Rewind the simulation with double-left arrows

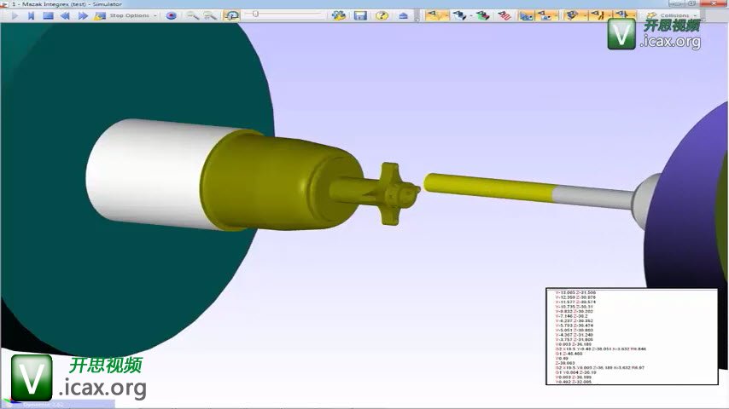click(65, 16)
